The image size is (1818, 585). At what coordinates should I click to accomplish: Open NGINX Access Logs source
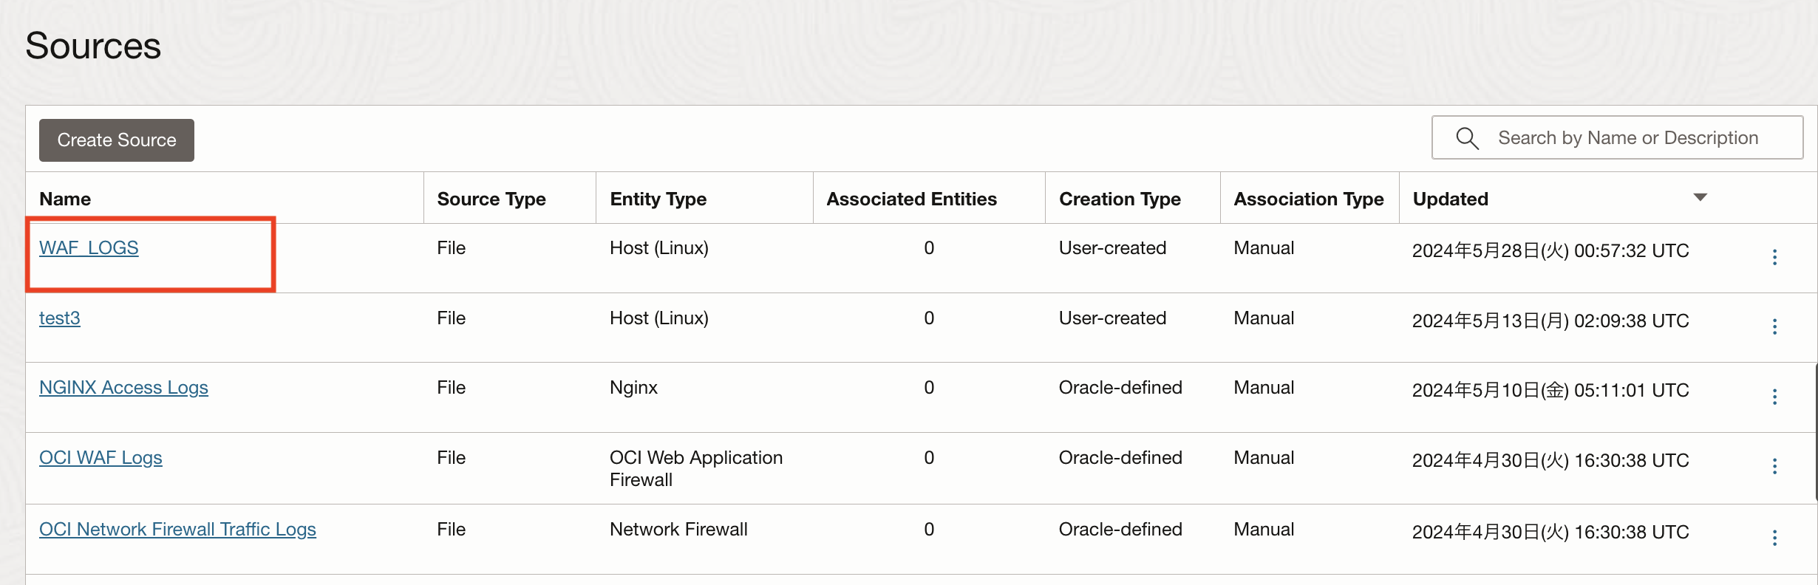click(123, 388)
